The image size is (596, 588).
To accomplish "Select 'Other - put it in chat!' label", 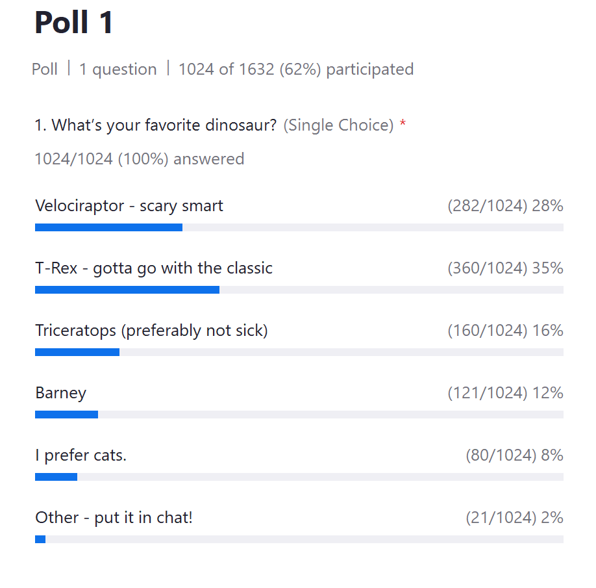I will [114, 518].
